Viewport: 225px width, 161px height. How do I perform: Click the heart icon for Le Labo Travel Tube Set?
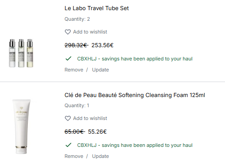click(68, 32)
